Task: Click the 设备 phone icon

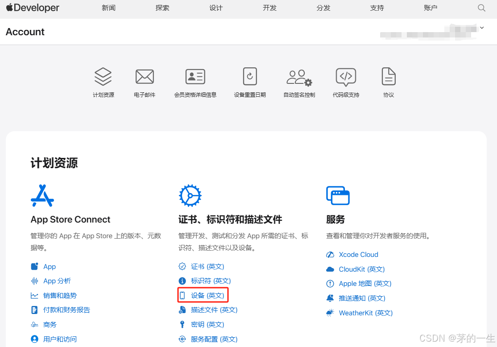Action: [182, 296]
